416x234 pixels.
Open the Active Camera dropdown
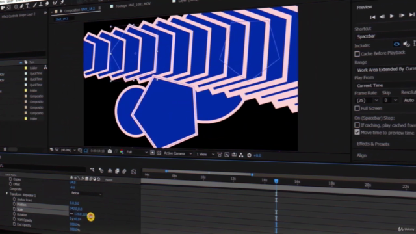click(x=177, y=153)
